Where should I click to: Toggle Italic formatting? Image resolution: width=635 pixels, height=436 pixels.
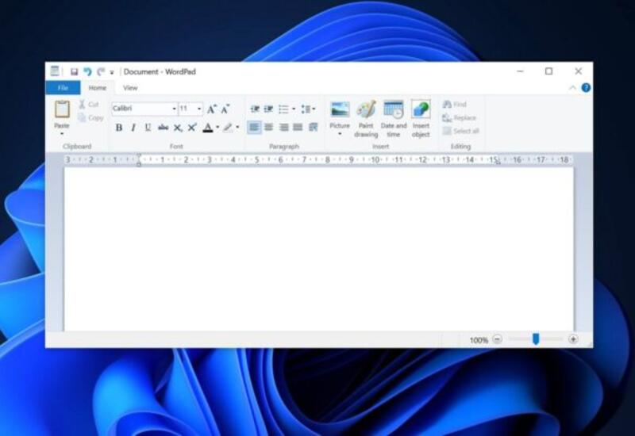(133, 128)
